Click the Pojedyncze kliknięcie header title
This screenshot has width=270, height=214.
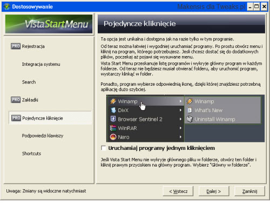(139, 24)
